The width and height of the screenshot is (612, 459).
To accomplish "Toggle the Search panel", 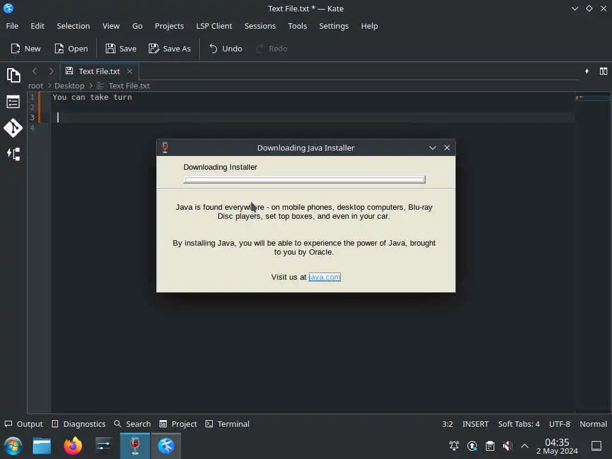I will pyautogui.click(x=132, y=424).
